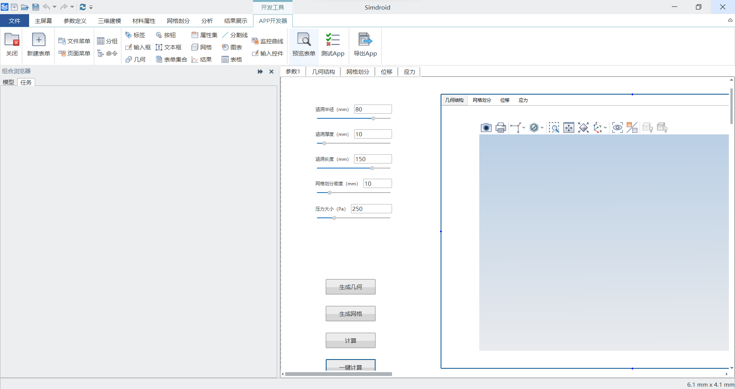
Task: Click the 输入框 input box tool
Action: pyautogui.click(x=138, y=47)
